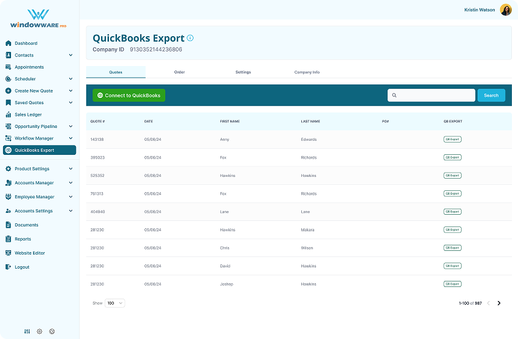Expand the Product Settings chevron
This screenshot has height=339, width=518.
click(x=70, y=169)
